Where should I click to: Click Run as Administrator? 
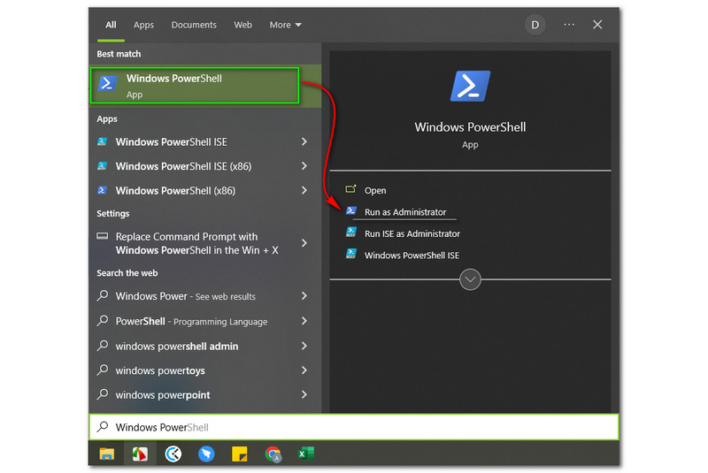tap(405, 212)
